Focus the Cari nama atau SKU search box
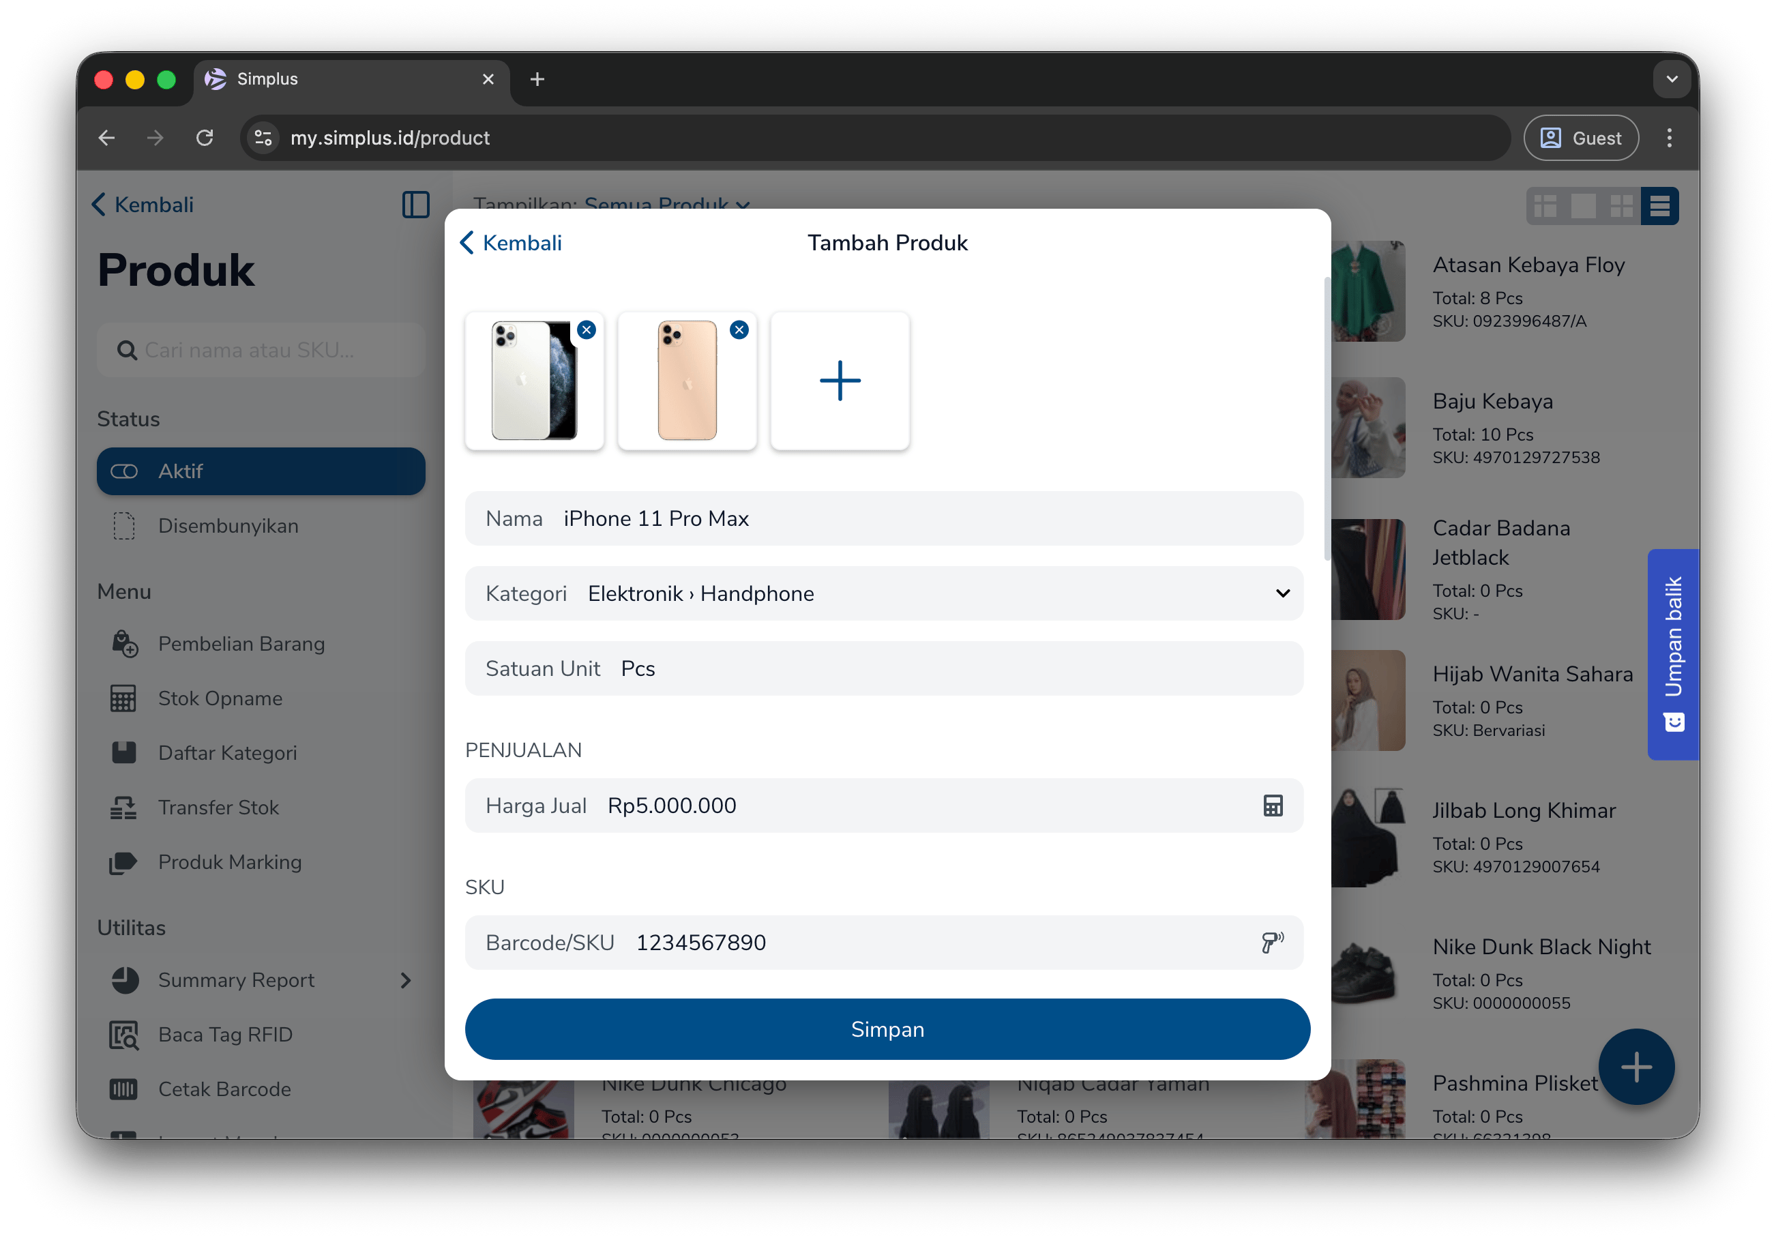This screenshot has height=1240, width=1776. point(261,351)
